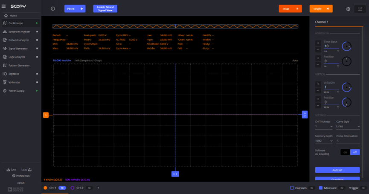Open the hamburger menu next to Scopy
Screen dimensions: 369x194
click(x=3, y=6)
